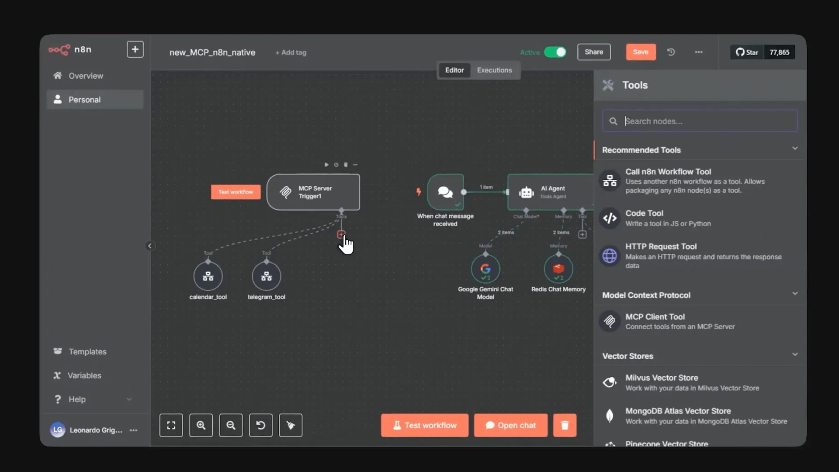Open the Variables page
Image resolution: width=839 pixels, height=472 pixels.
pos(95,375)
